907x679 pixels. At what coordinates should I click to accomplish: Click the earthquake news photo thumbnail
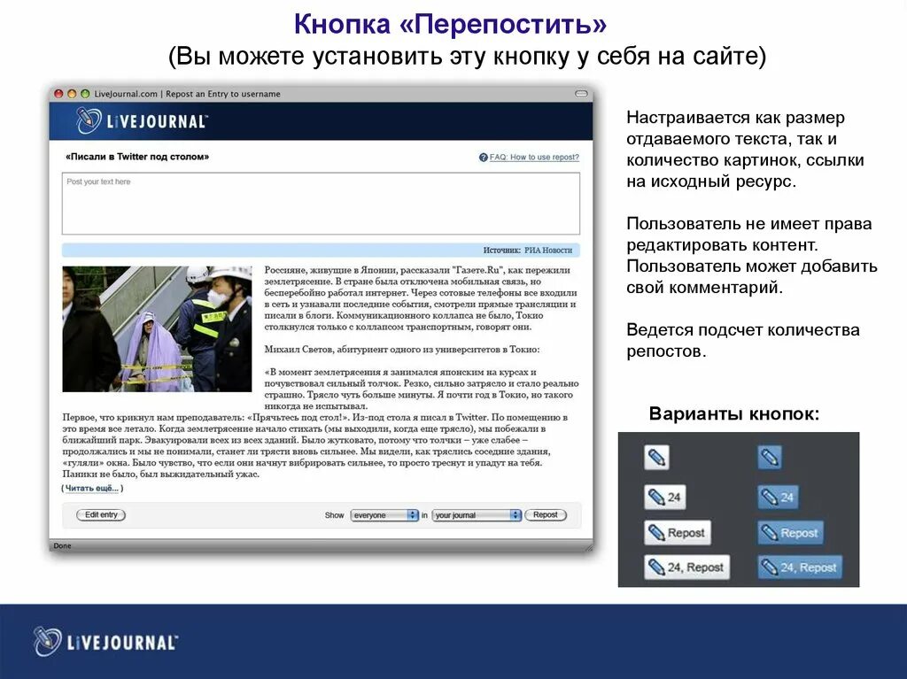(158, 329)
